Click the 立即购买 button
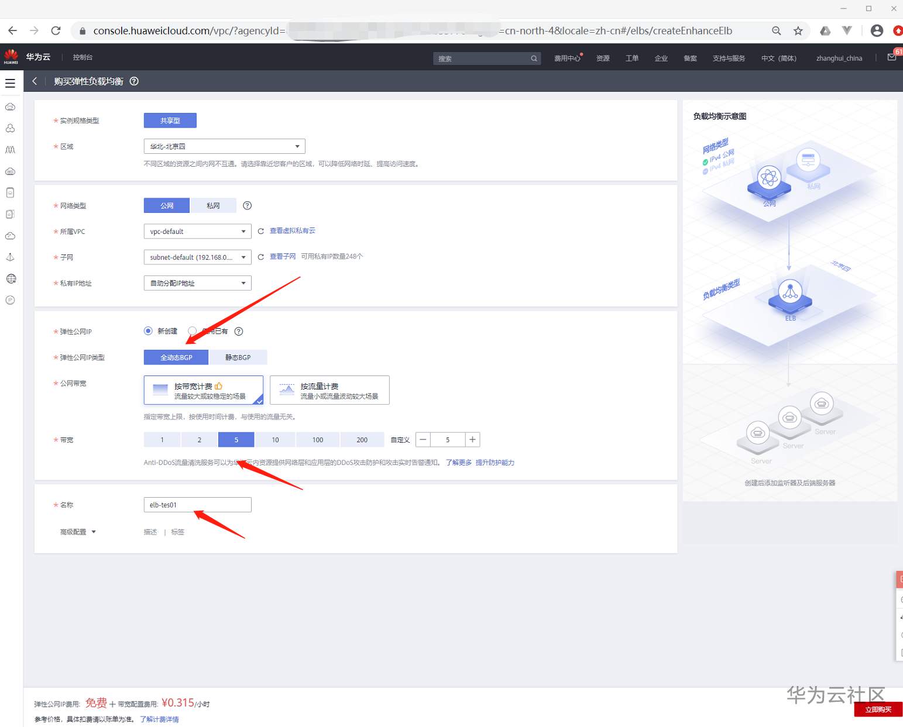 878,709
